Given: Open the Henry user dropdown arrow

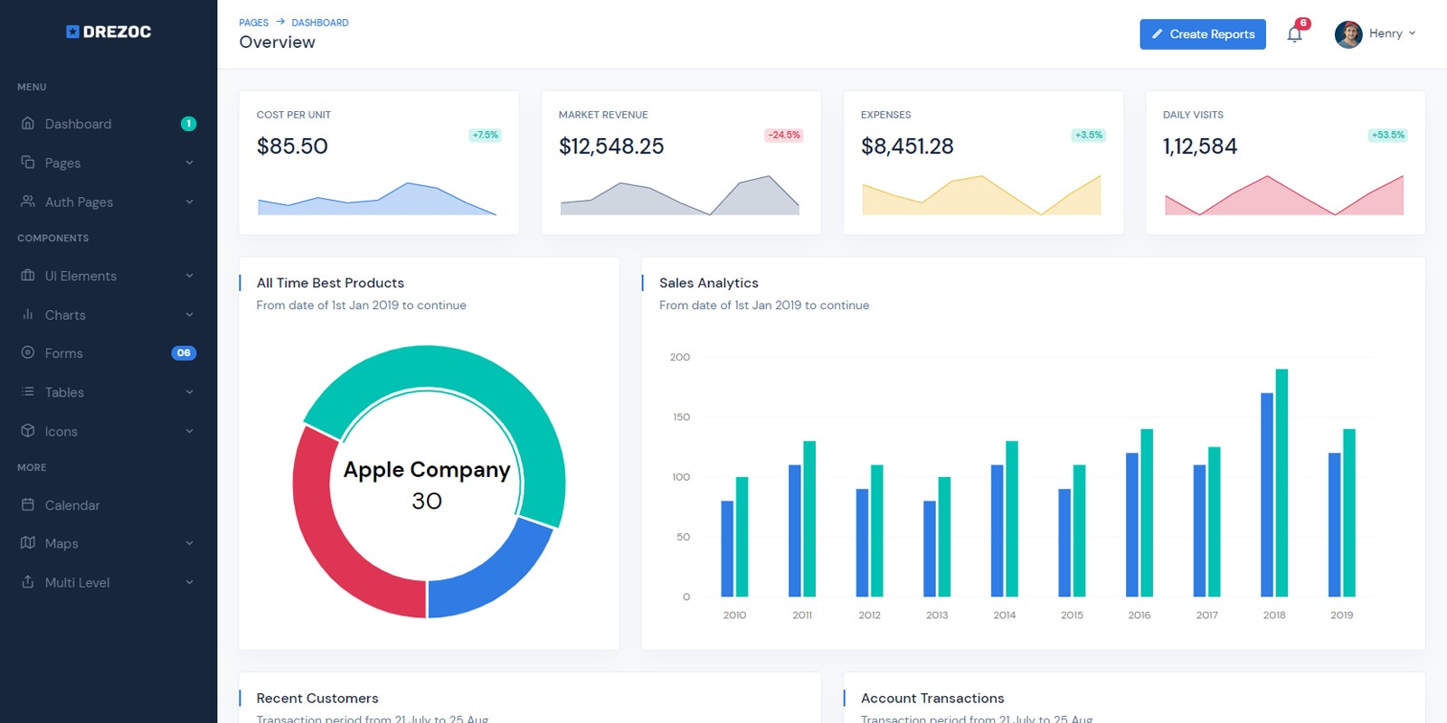Looking at the screenshot, I should tap(1412, 33).
